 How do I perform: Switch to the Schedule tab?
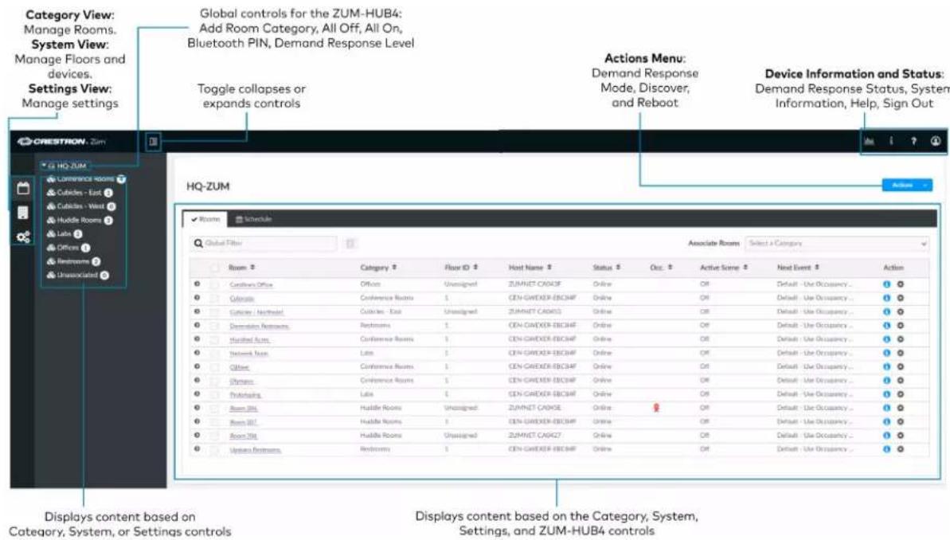tap(254, 219)
